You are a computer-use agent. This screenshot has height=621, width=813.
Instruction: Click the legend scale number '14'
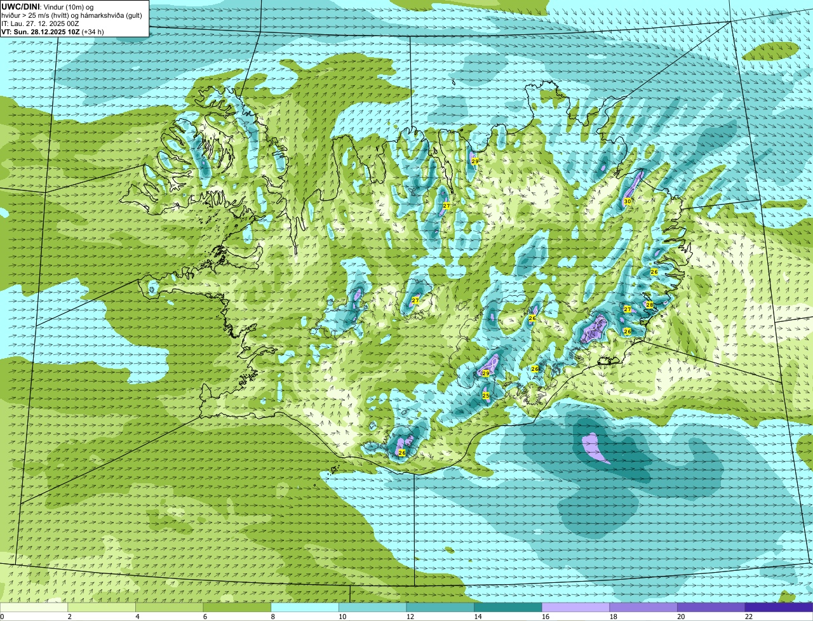pos(478,617)
